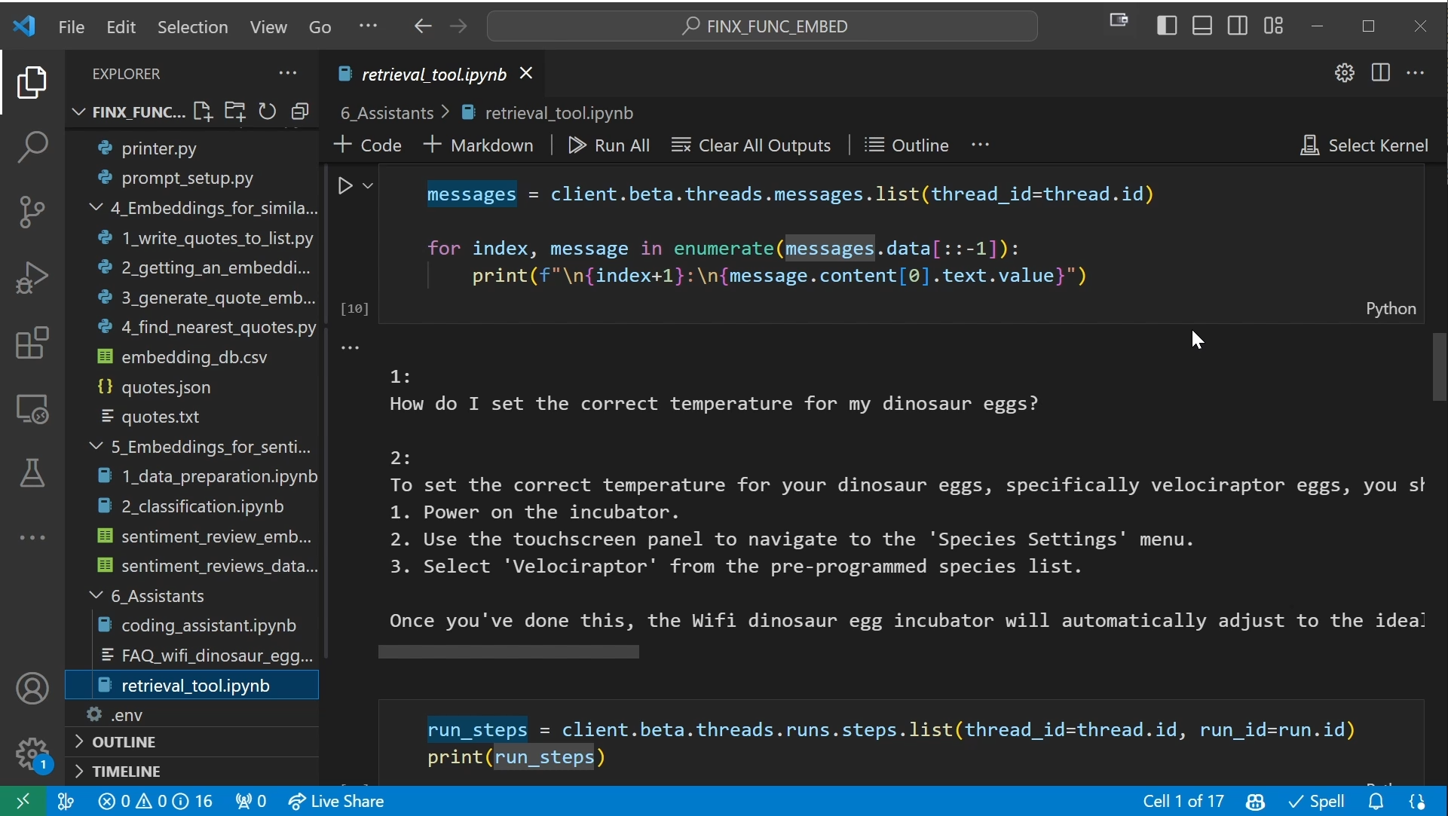This screenshot has height=816, width=1448.
Task: Open the Source Control view
Action: point(32,212)
